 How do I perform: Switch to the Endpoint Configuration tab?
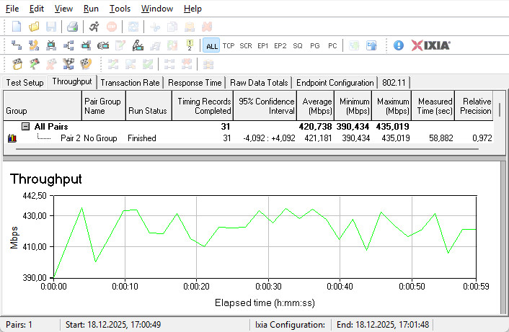click(335, 83)
